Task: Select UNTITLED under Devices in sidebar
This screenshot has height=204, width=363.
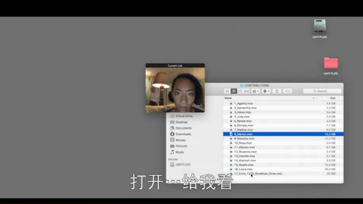Action: pyautogui.click(x=183, y=165)
